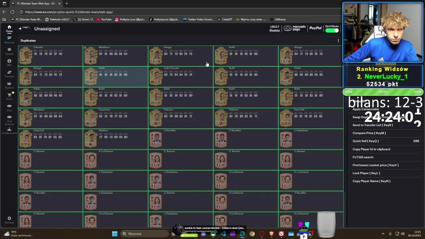
Task: Select the João Cancelo player card
Action: coord(181,77)
